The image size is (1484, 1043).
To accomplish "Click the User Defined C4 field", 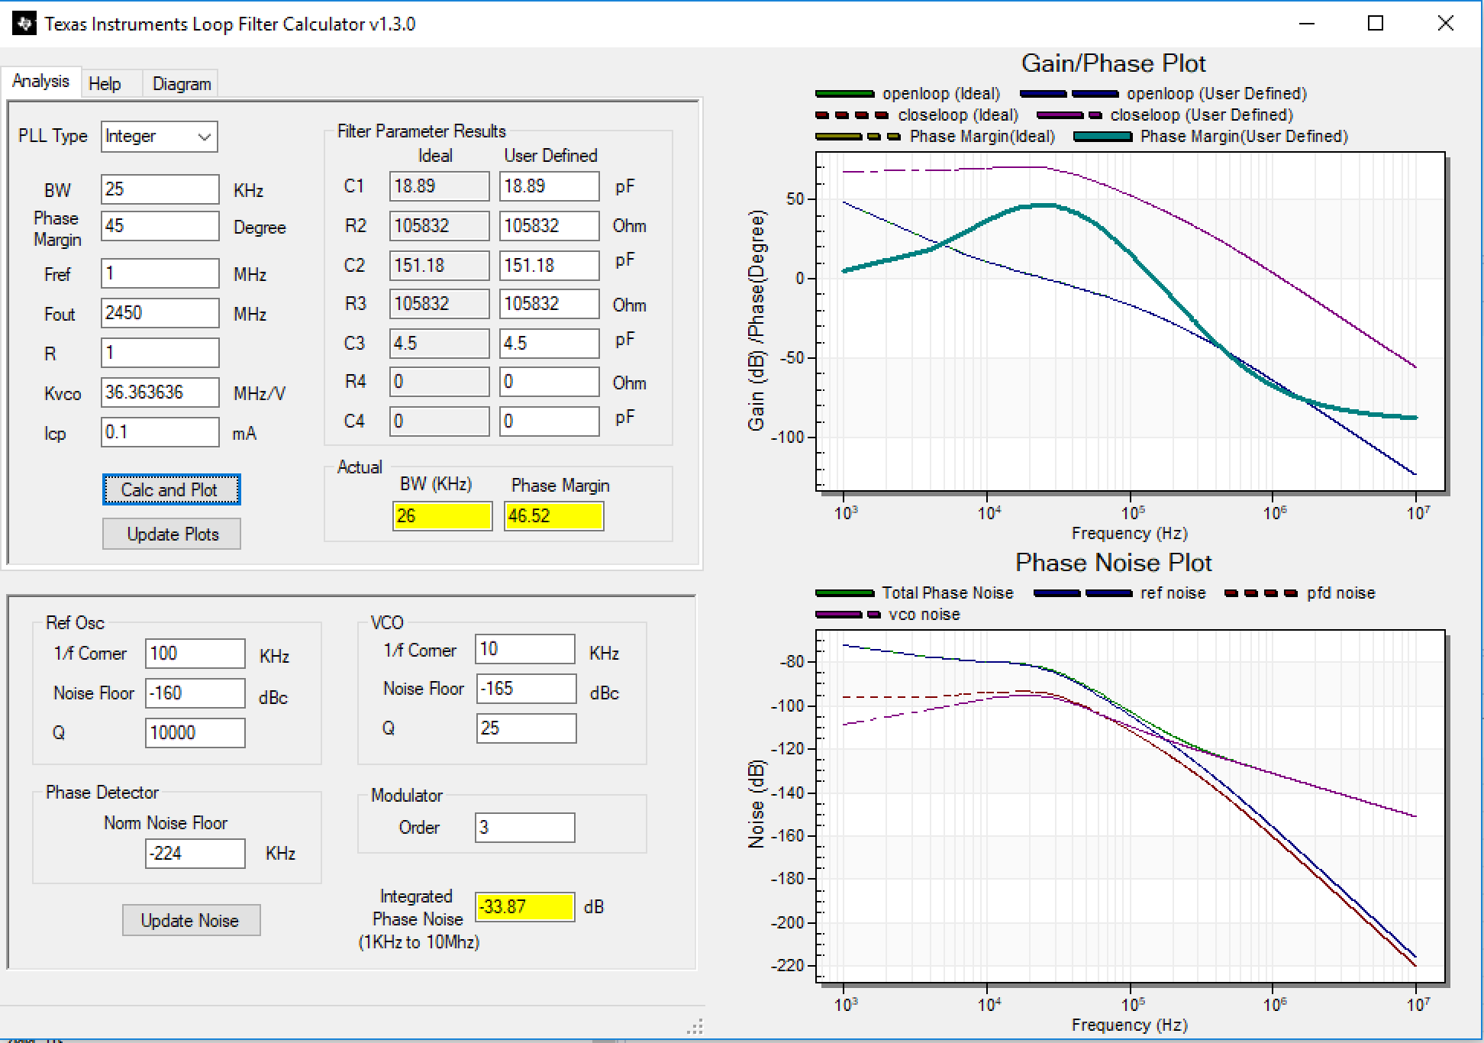I will pos(550,421).
